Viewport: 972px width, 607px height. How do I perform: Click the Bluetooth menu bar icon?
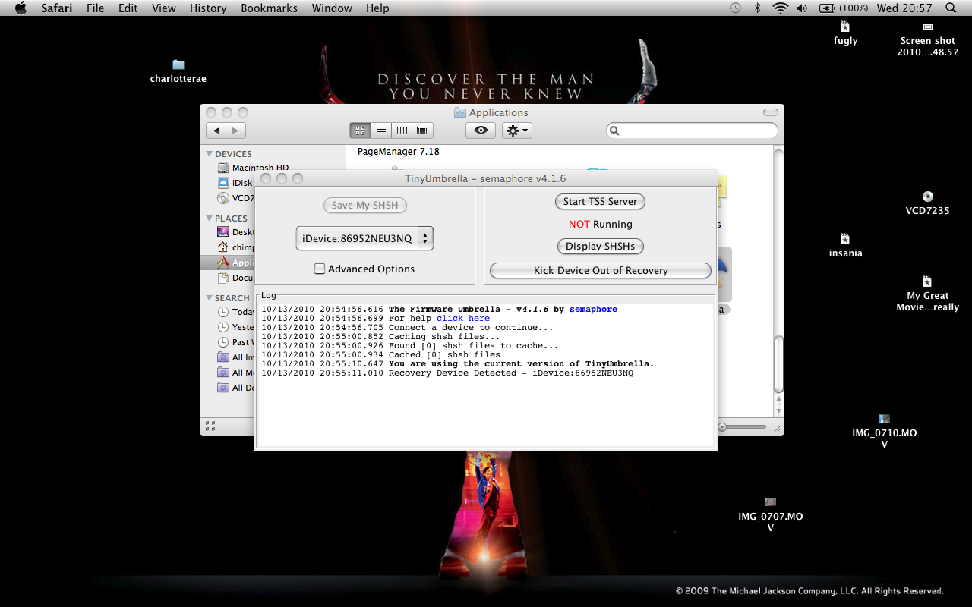tap(757, 8)
